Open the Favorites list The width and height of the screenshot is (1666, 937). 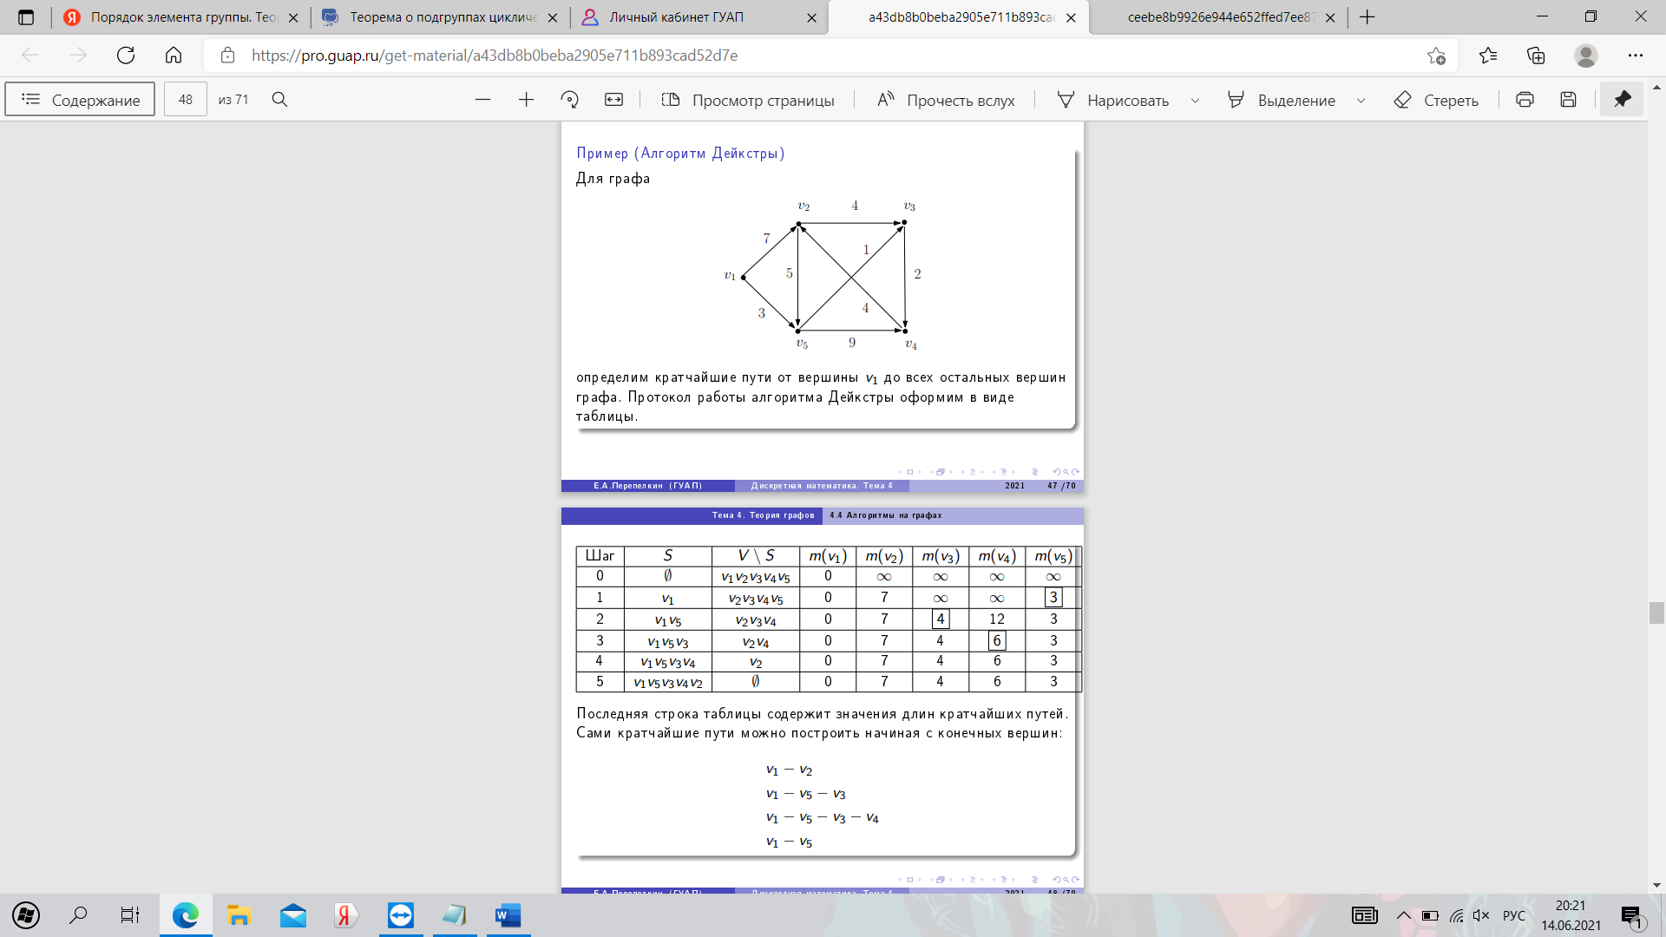point(1488,56)
